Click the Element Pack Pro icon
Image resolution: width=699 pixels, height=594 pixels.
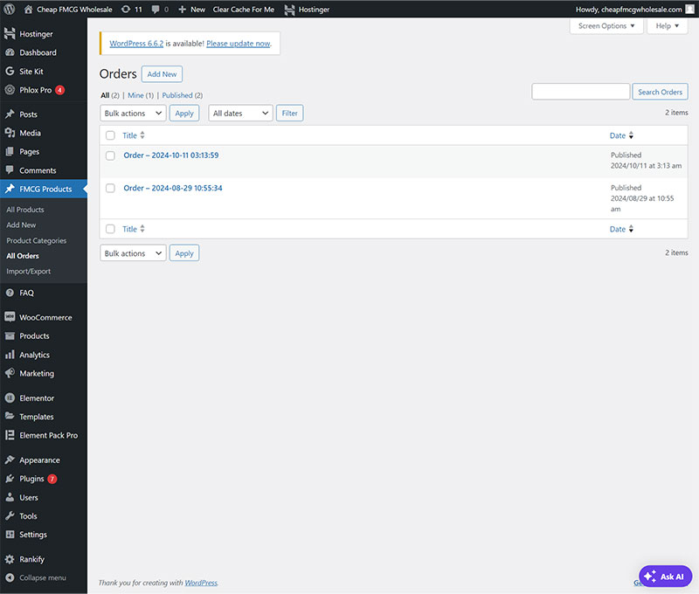point(10,435)
